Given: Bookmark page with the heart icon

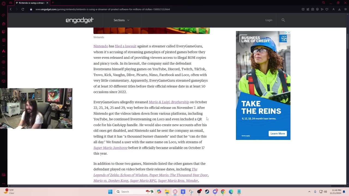Looking at the screenshot, I should point(327,9).
